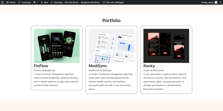Select the Rocky description paragraph

tap(165, 81)
